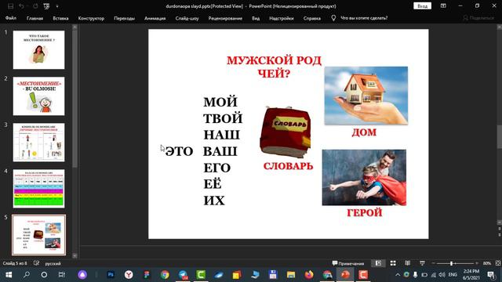502x282 pixels.
Task: Click the word 'МОЙ' on the slide
Action: click(x=220, y=102)
